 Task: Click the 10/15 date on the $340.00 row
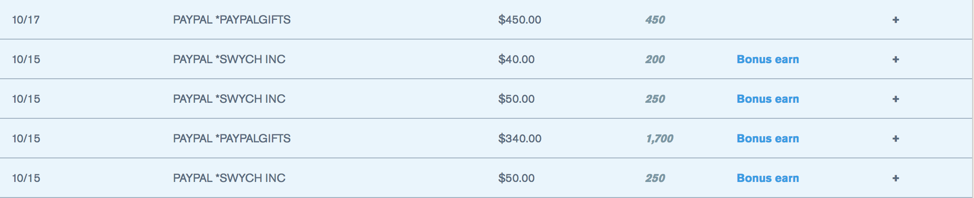point(26,139)
